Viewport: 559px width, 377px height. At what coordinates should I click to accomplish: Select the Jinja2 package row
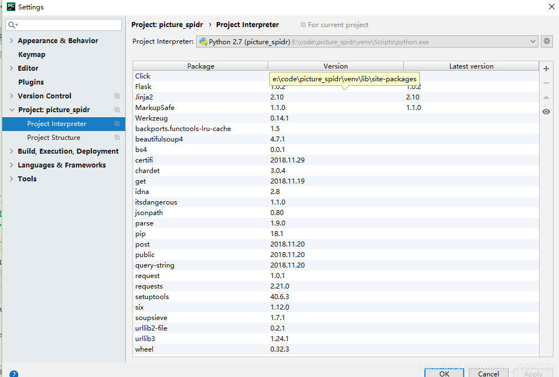tap(336, 97)
